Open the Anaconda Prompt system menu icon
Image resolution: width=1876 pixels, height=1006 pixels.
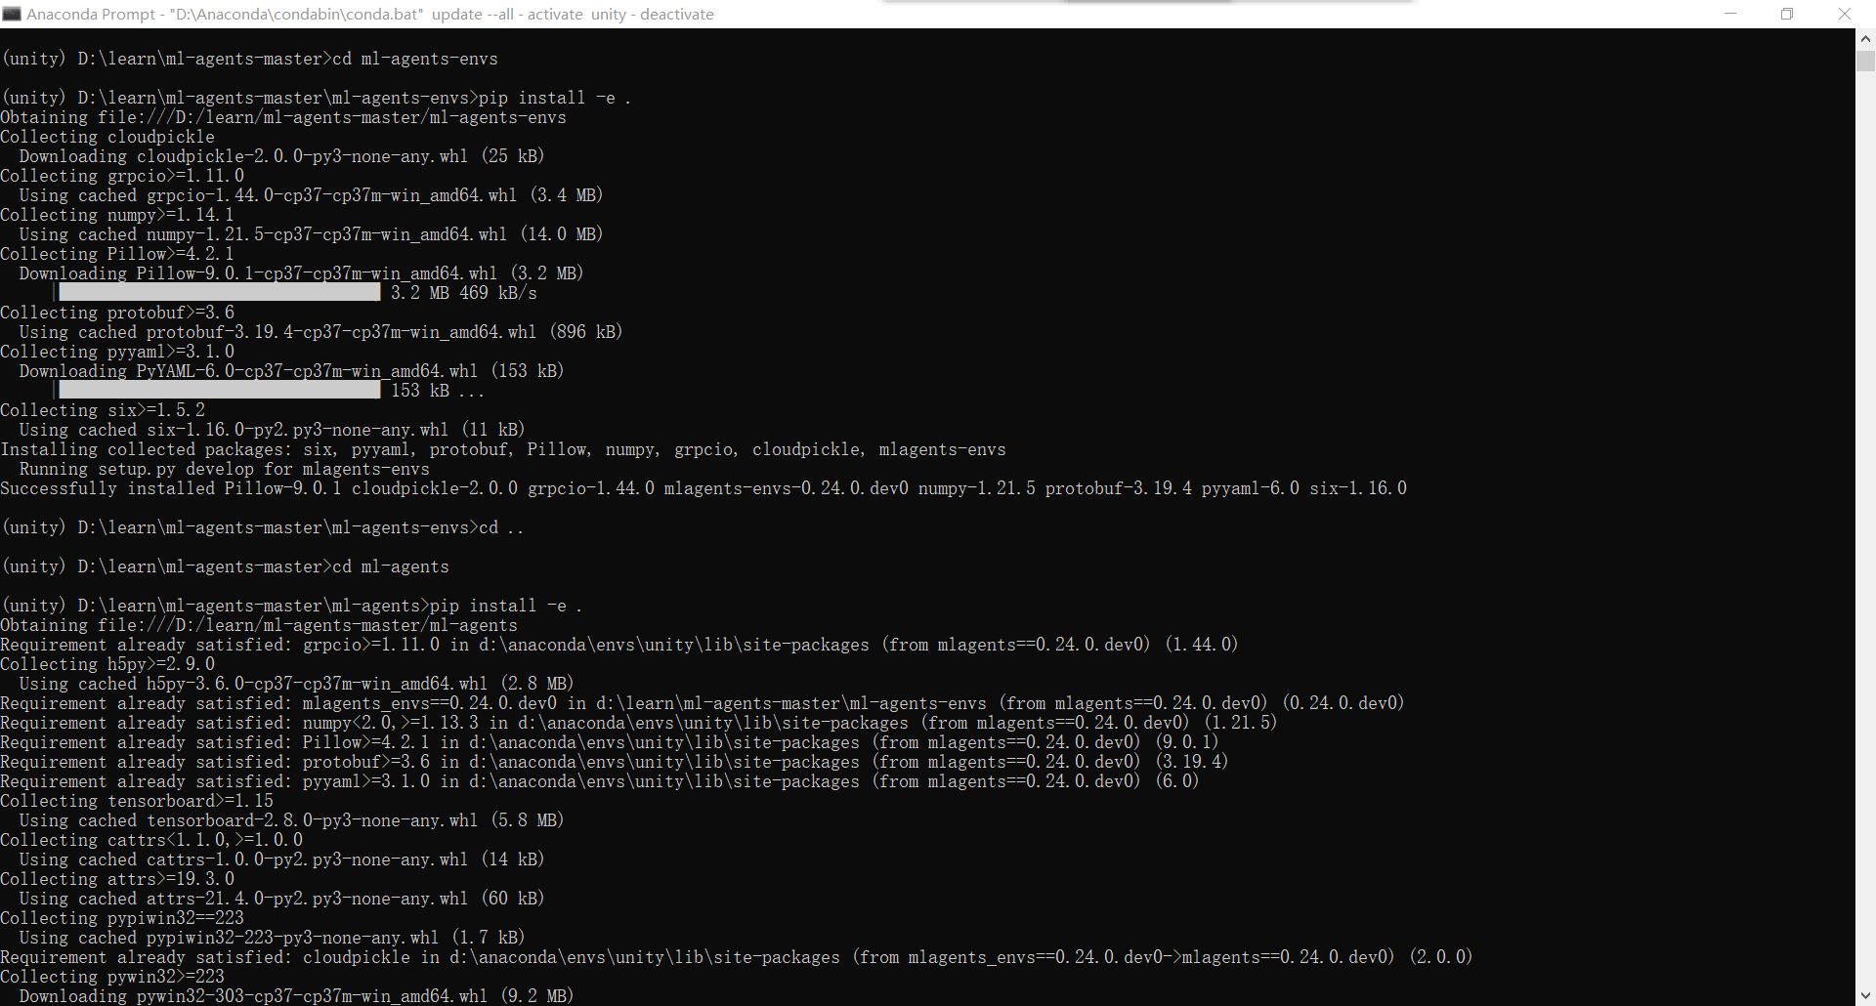[x=14, y=14]
